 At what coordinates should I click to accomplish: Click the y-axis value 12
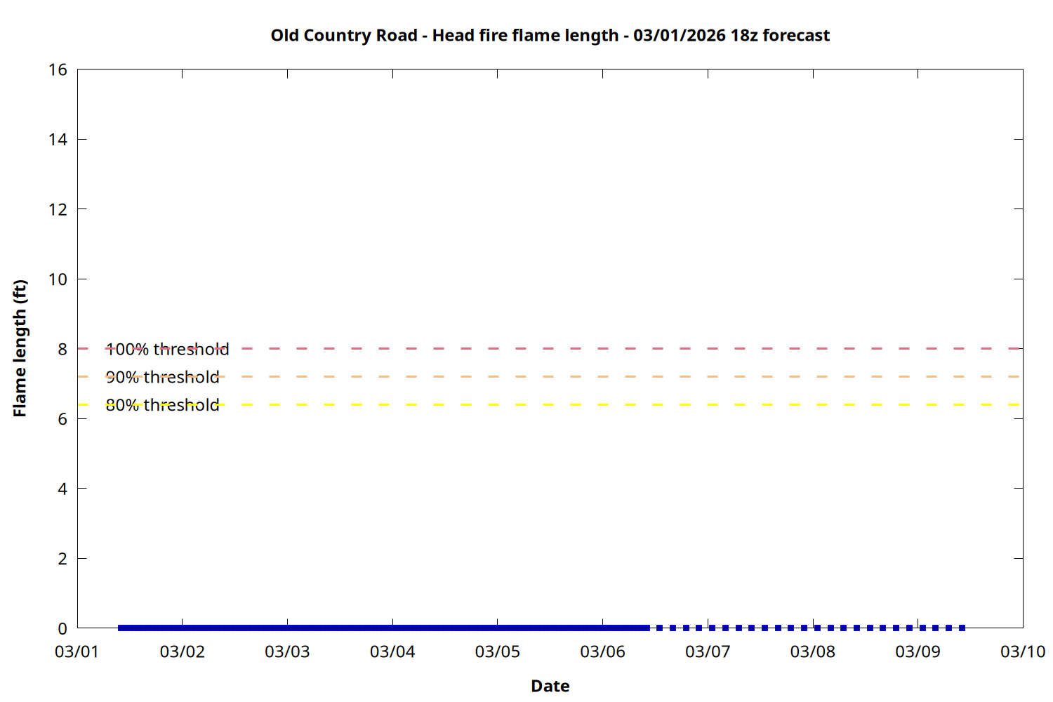[58, 209]
